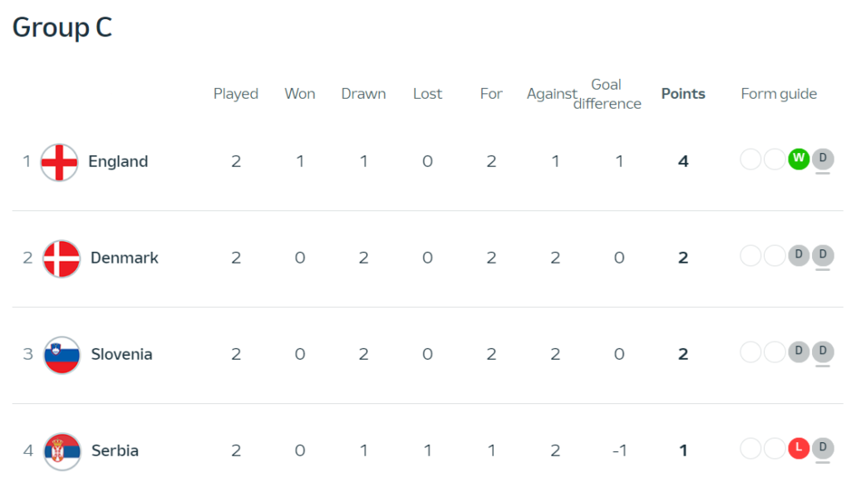The height and width of the screenshot is (492, 851).
Task: Click England's latest D form badge
Action: point(823,159)
